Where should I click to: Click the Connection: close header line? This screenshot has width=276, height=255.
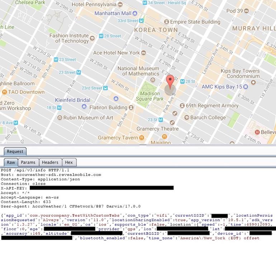23,184
